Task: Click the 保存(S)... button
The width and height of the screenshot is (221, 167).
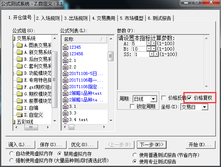Action: point(52,145)
